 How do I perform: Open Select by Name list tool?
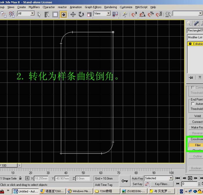[x=47, y=15]
